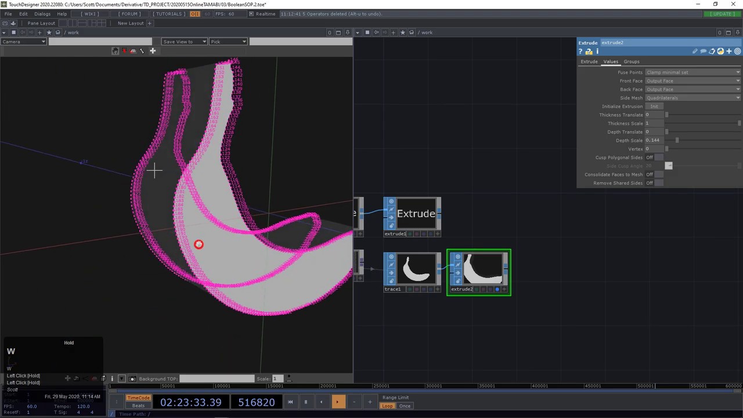This screenshot has height=418, width=743.
Task: Click the camera snapshot icon near Background TOP
Action: [x=132, y=379]
